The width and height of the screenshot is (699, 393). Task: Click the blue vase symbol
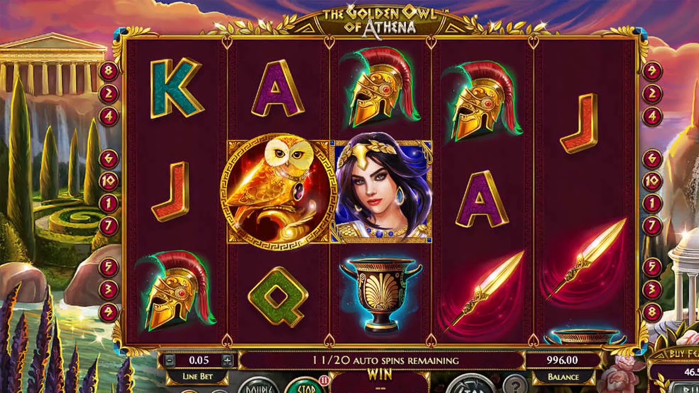pos(381,294)
